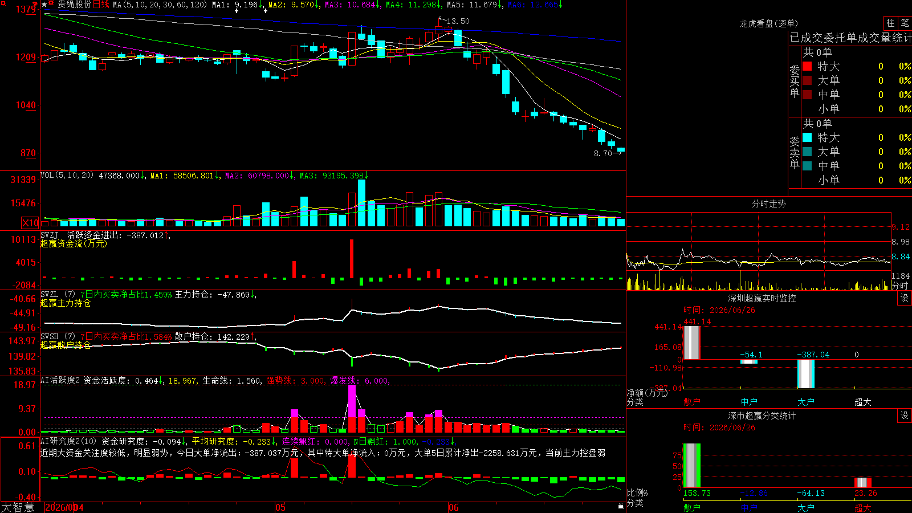Click the 2026/04 date on the timeline
The height and width of the screenshot is (513, 912).
click(64, 507)
